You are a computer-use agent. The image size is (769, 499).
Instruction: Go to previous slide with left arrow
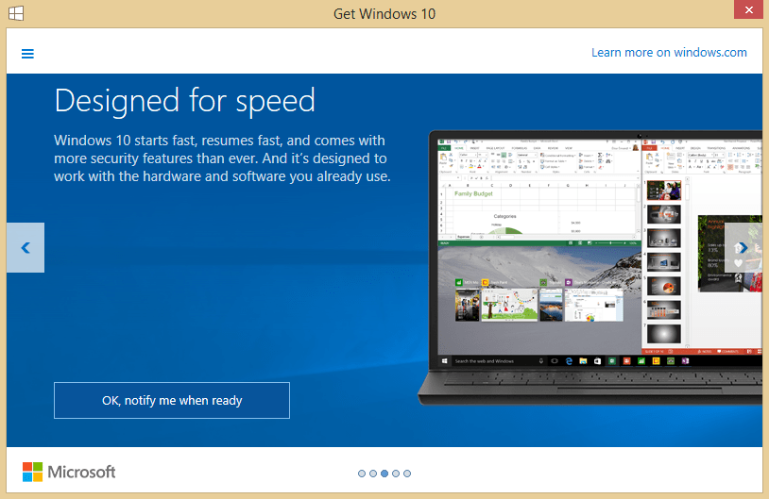(26, 248)
